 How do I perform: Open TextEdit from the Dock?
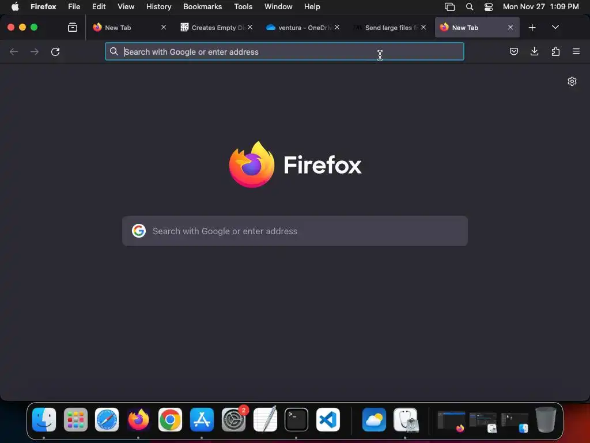(x=265, y=419)
